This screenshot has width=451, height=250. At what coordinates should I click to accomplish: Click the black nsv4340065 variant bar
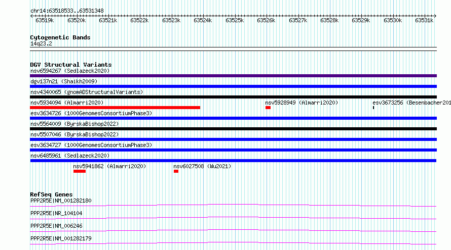click(x=233, y=97)
